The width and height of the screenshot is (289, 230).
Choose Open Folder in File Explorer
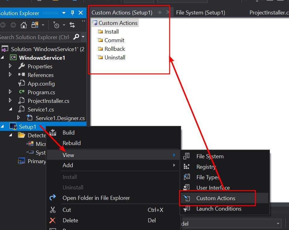click(x=114, y=198)
